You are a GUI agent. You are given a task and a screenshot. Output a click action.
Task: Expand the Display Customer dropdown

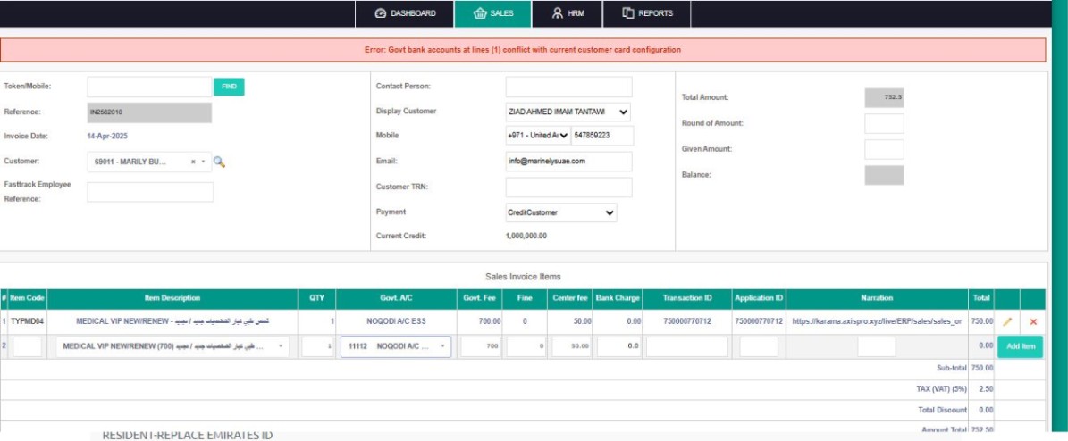(x=563, y=112)
